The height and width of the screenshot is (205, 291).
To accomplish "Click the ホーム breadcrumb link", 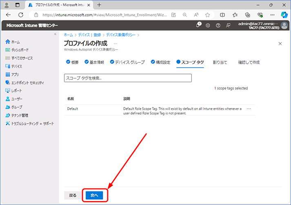I will 68,35.
